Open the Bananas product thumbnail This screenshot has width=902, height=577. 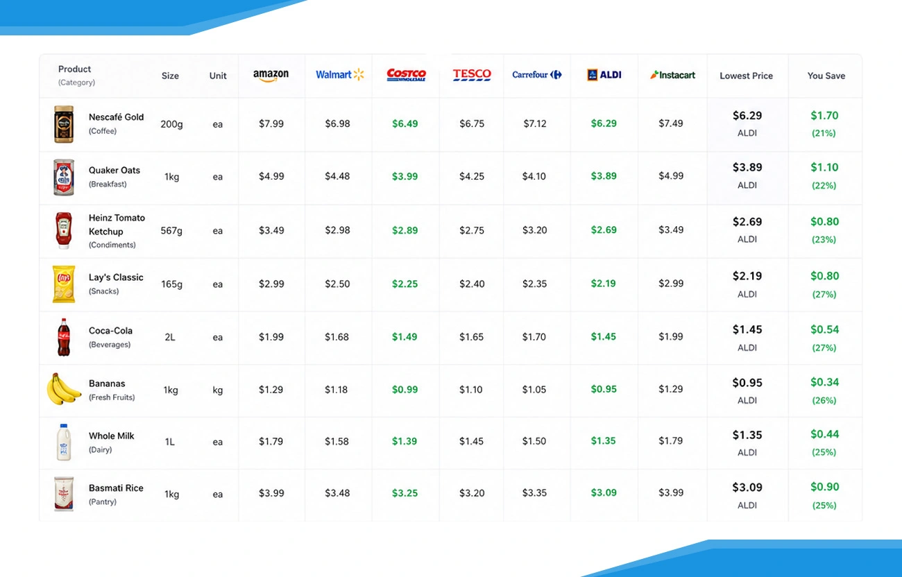click(x=64, y=389)
